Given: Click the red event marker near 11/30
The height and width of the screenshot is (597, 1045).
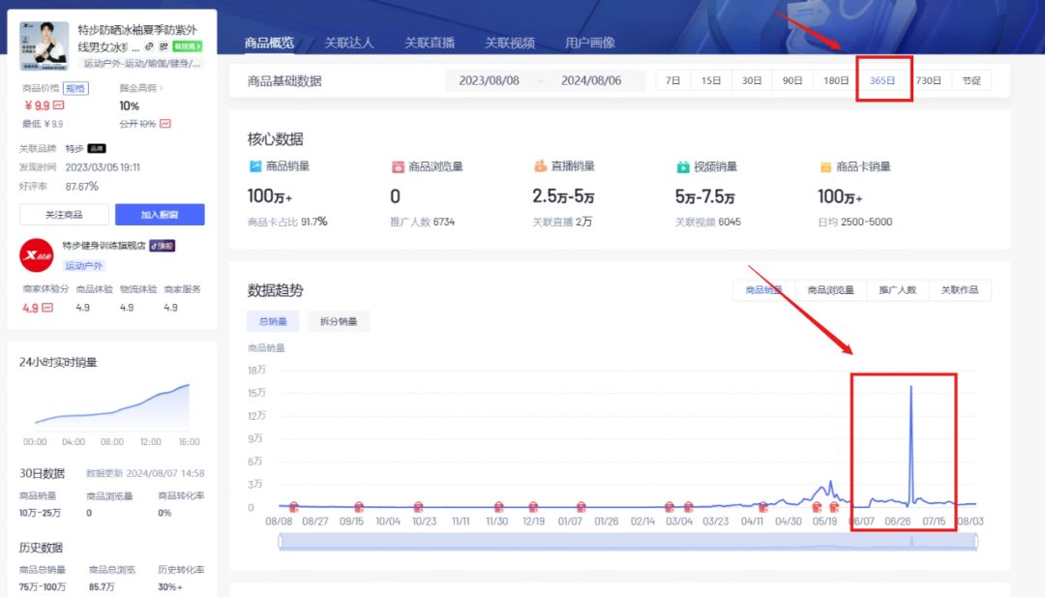Looking at the screenshot, I should 498,507.
